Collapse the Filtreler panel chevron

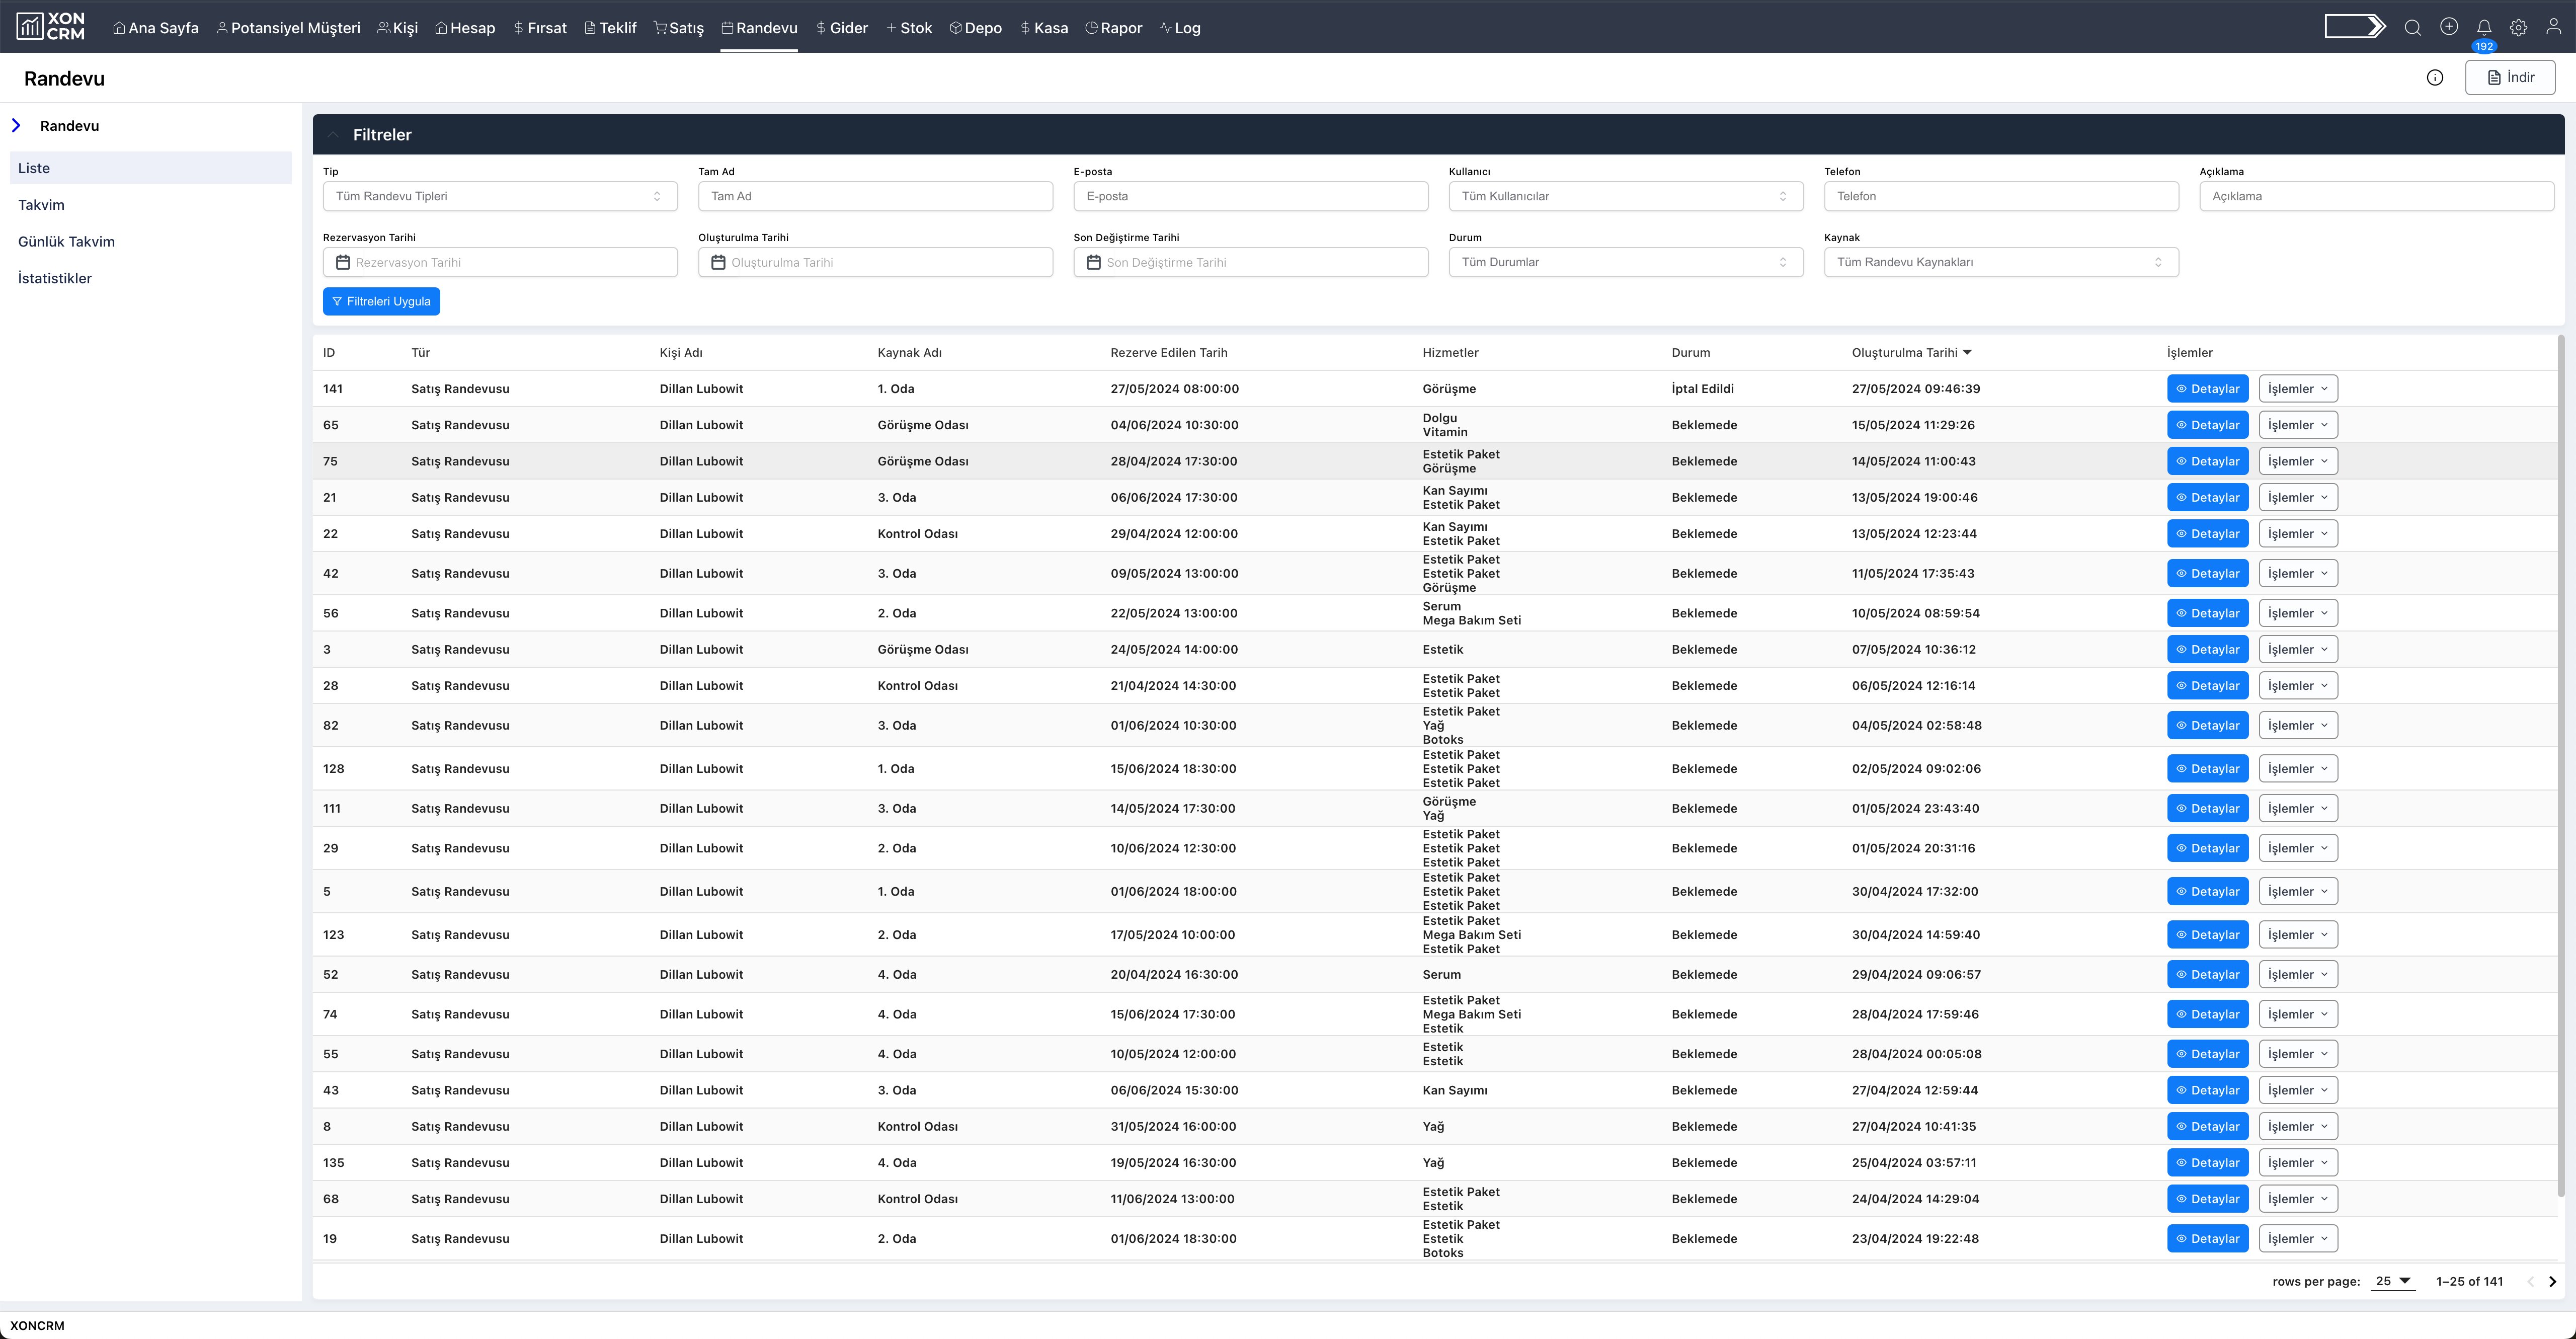tap(333, 135)
